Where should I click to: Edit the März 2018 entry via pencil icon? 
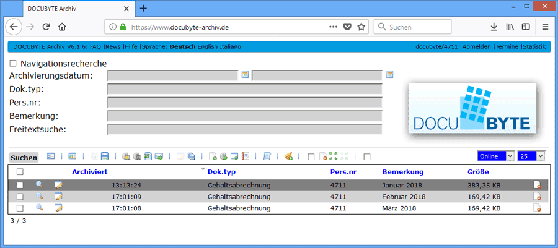(x=58, y=208)
